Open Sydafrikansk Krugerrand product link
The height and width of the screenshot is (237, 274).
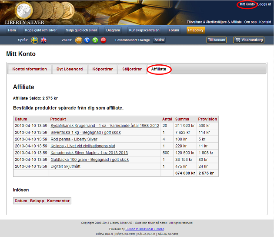105,126
